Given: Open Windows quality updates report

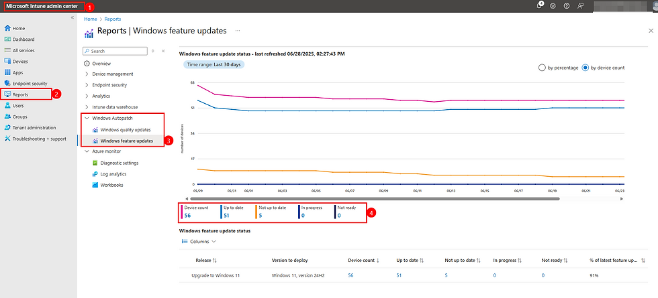Looking at the screenshot, I should point(126,130).
